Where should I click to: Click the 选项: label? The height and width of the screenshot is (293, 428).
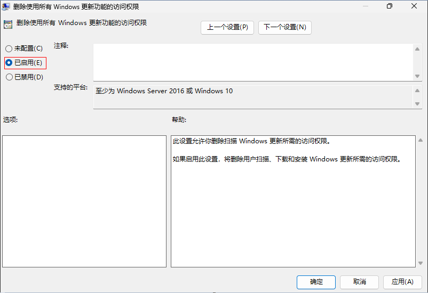10,120
